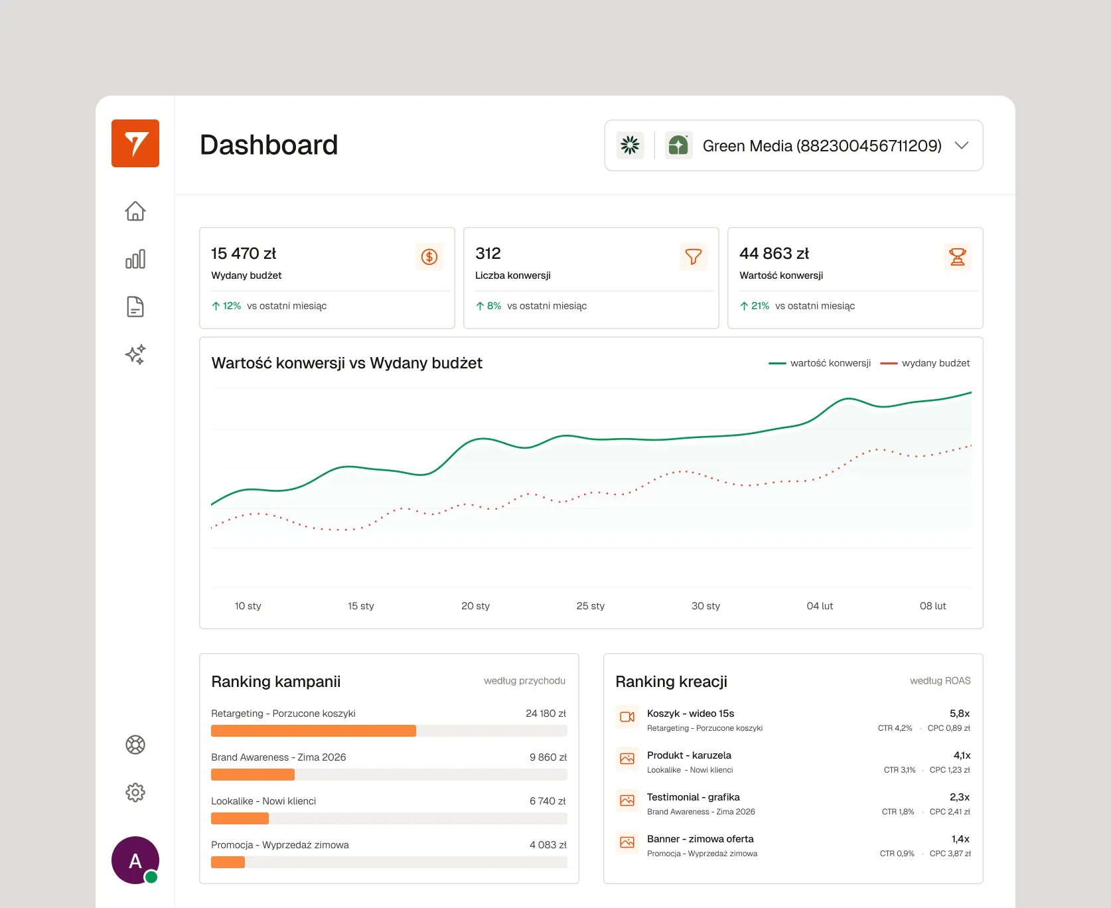Toggle the wydany budżet chart legend
Screen dimensions: 1111x908
point(925,363)
